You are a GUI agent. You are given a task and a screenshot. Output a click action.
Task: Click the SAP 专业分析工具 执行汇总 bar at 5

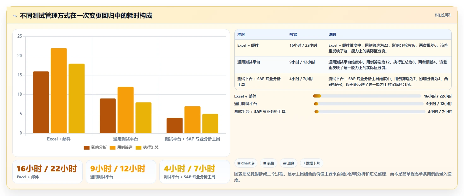(x=210, y=124)
